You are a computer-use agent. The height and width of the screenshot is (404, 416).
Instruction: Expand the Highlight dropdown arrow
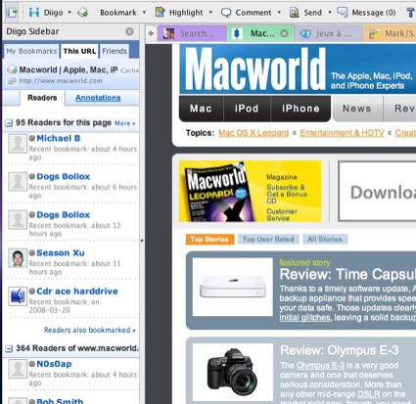pos(210,13)
